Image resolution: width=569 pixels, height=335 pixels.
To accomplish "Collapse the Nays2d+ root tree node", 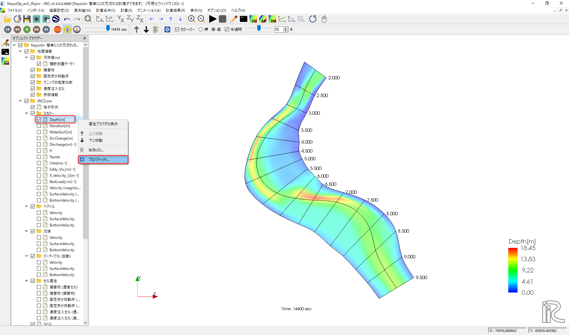I will (14, 45).
